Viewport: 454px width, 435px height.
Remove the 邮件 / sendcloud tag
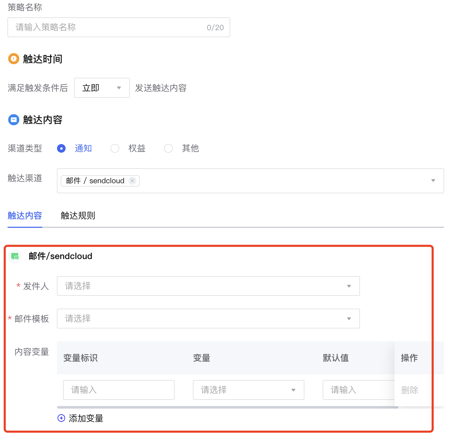point(132,180)
